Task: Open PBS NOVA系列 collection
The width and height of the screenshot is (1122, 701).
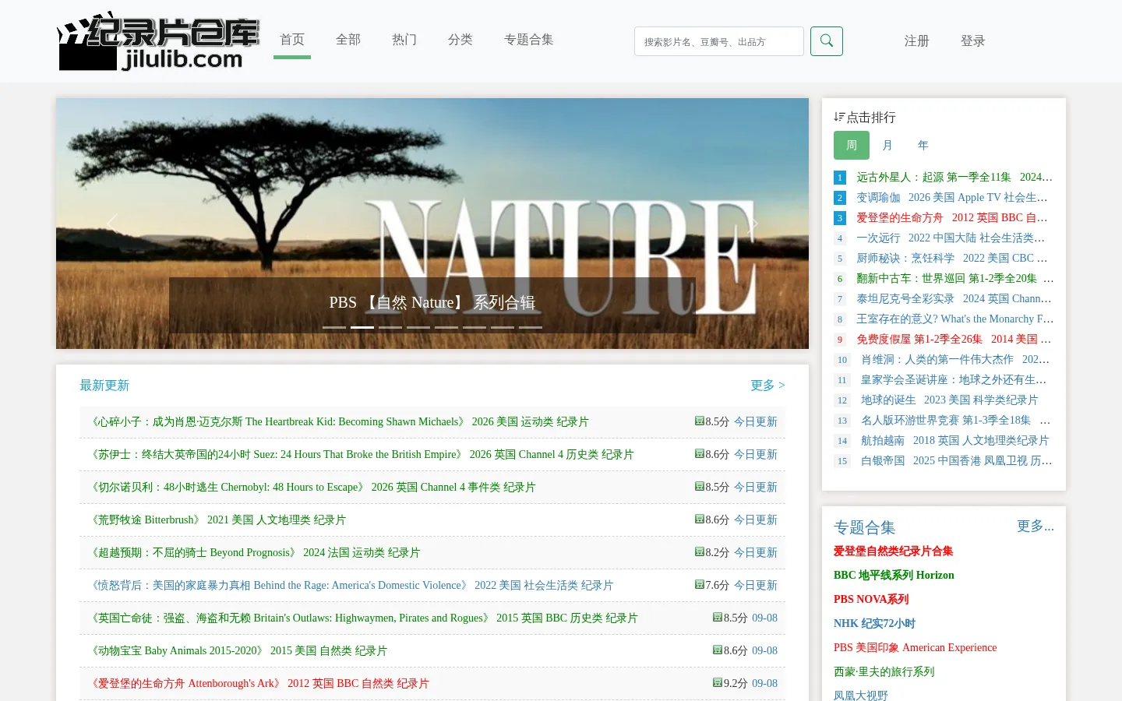Action: coord(871,600)
